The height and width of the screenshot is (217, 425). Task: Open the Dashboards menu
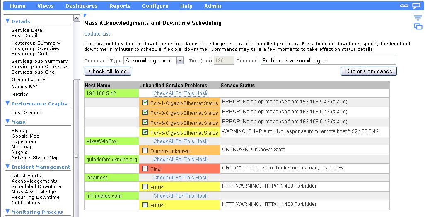[x=81, y=6]
